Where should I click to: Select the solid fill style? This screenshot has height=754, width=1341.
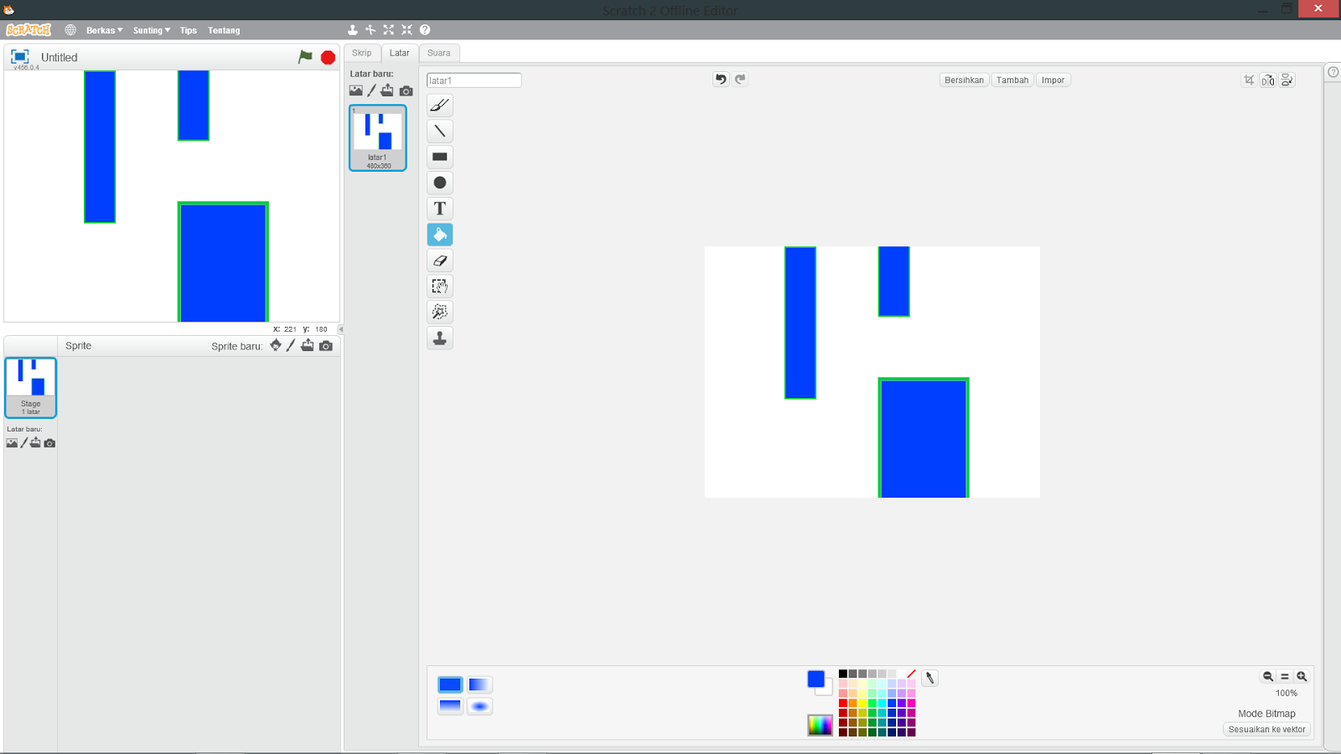[450, 684]
